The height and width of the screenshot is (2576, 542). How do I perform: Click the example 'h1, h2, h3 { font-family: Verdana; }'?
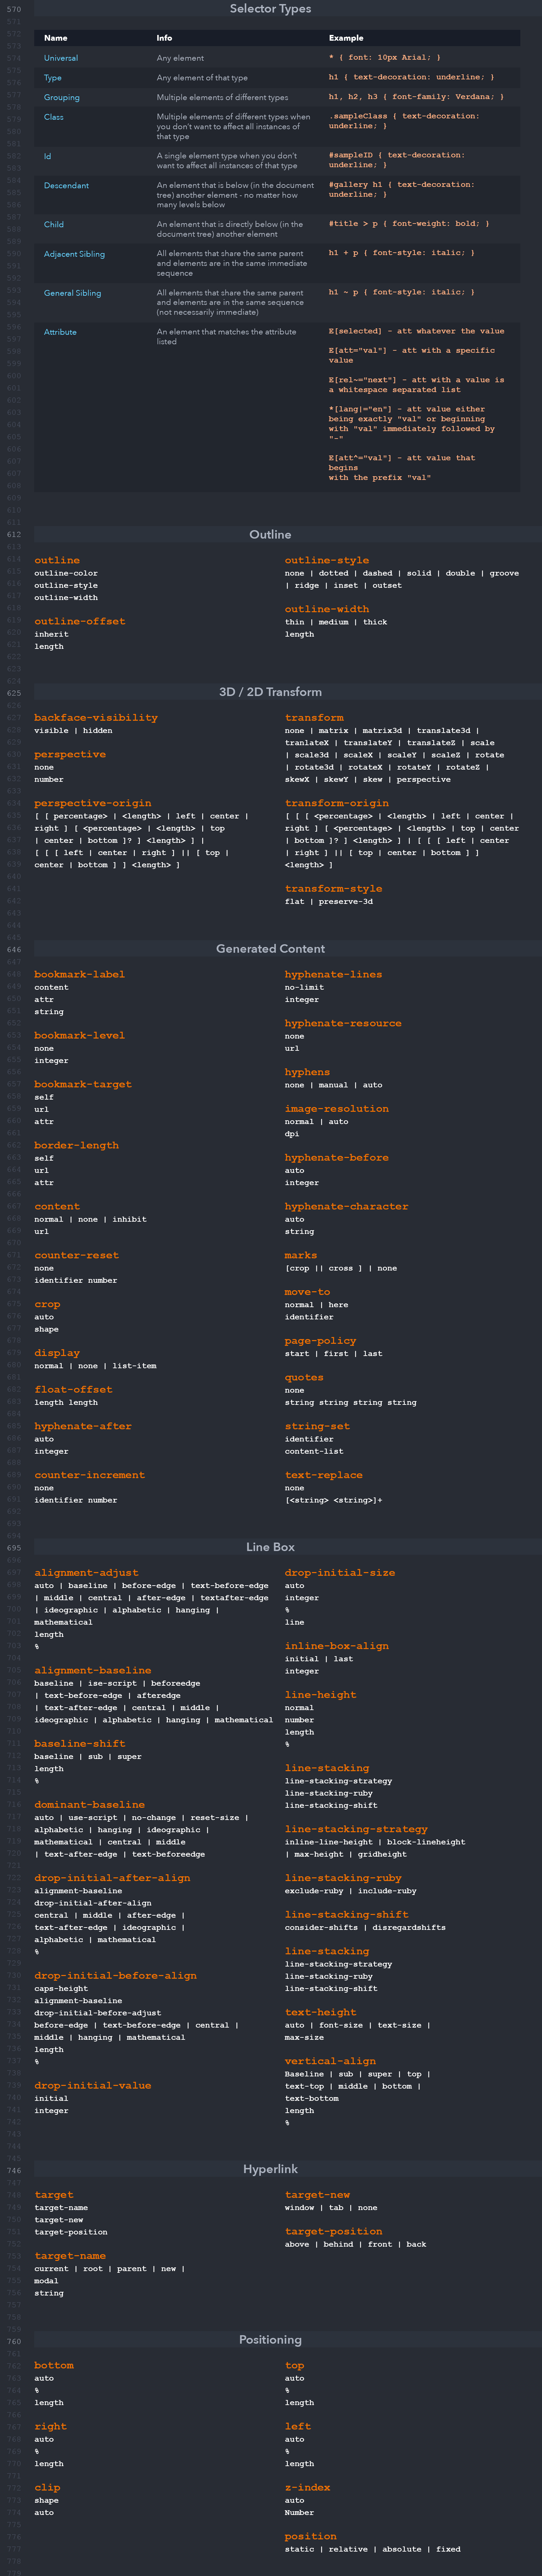[416, 97]
